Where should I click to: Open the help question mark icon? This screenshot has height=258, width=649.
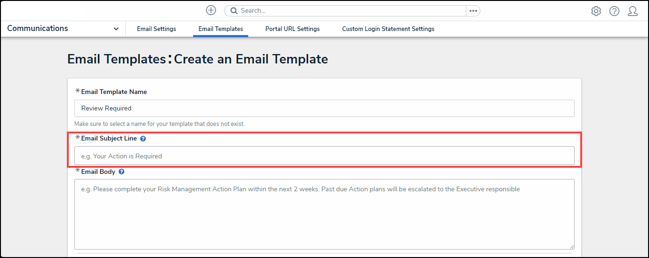coord(614,11)
